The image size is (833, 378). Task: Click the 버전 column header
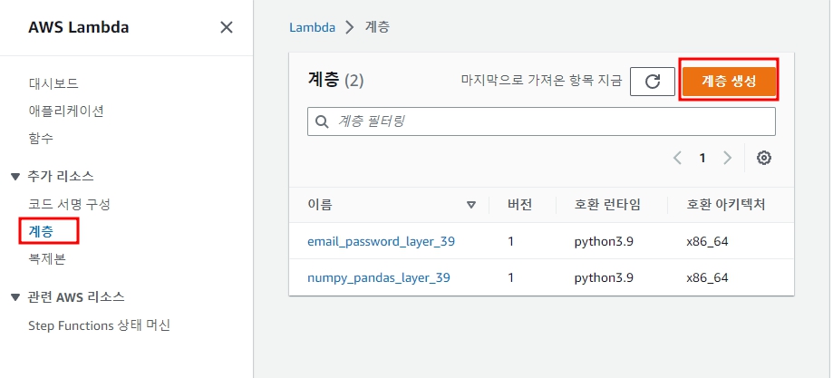pyautogui.click(x=520, y=205)
